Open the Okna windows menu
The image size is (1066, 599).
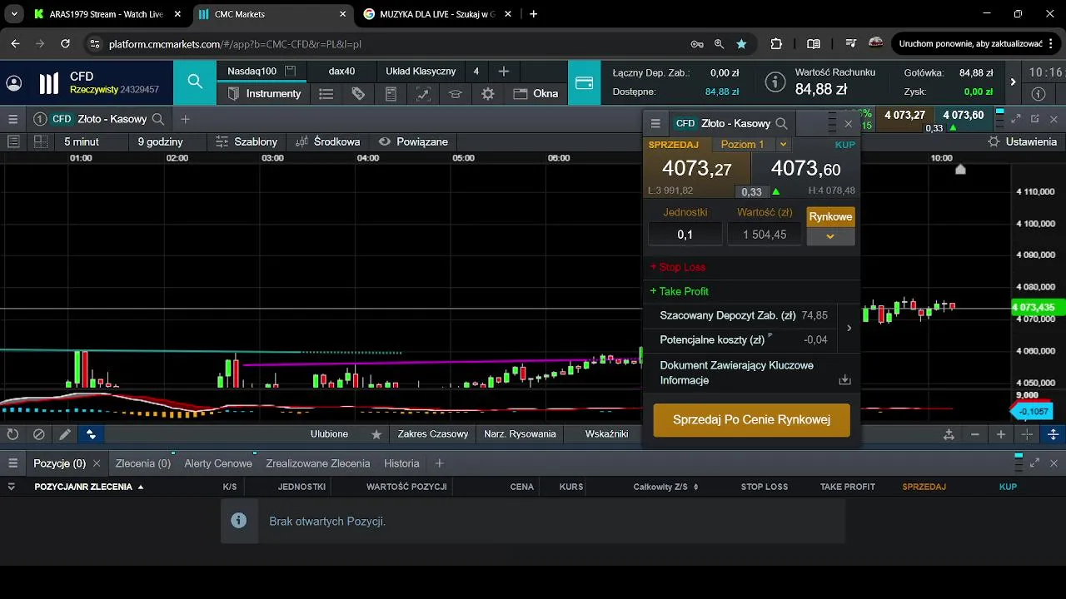point(535,93)
